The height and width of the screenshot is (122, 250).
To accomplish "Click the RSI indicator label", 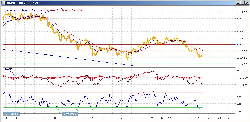I will (x=6, y=92).
